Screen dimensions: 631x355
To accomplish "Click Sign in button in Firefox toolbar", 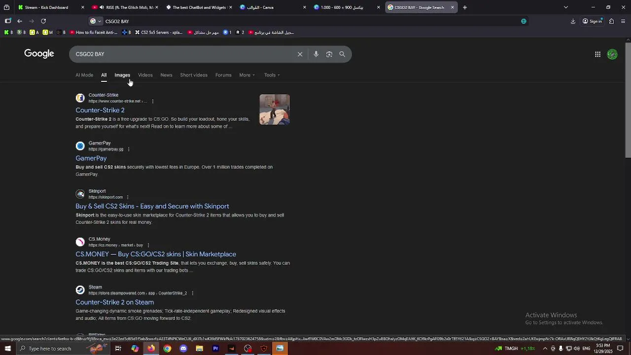I will coord(592,21).
